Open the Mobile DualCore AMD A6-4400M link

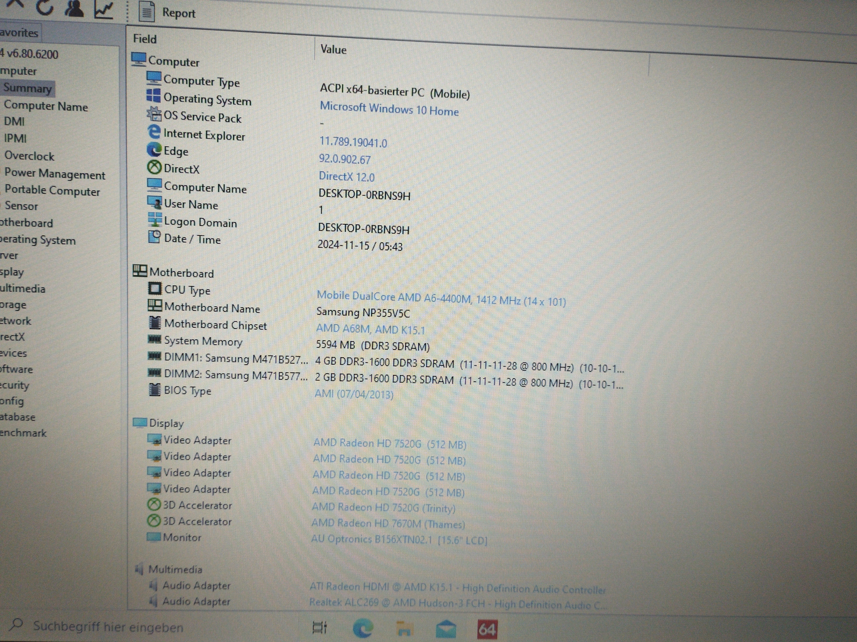click(441, 298)
